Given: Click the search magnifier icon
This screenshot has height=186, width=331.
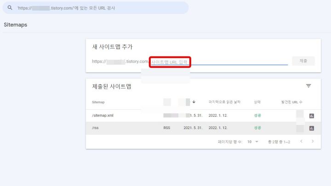Looking at the screenshot, I should (x=10, y=8).
